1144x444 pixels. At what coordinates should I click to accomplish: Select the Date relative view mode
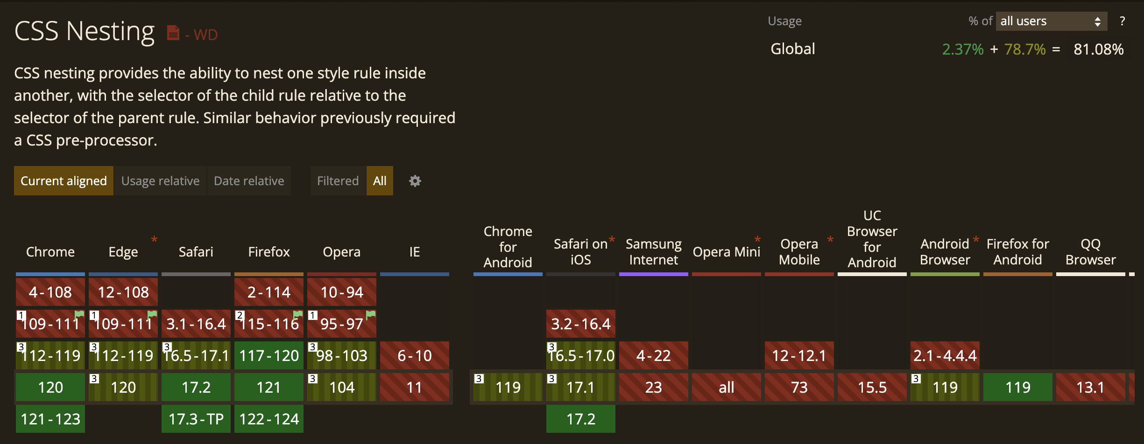[248, 181]
